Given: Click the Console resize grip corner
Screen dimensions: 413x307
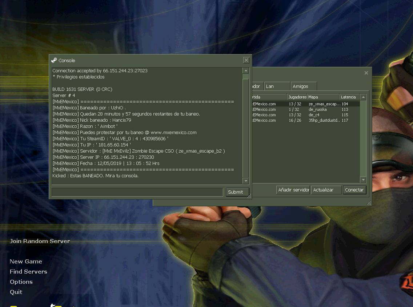Looking at the screenshot, I should pyautogui.click(x=249, y=196).
